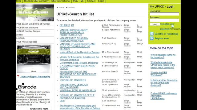Click Headquarters in Government of Belarus row
Image resolution: width=197 pixels, height=110 pixels.
(130, 62)
